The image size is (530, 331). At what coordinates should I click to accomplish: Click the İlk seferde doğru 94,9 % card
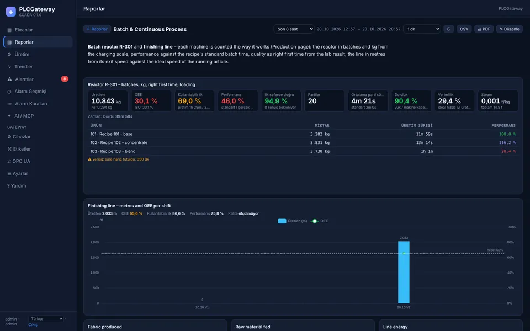point(281,100)
